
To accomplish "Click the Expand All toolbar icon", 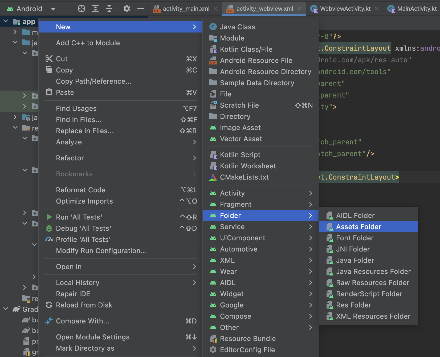I will point(95,9).
